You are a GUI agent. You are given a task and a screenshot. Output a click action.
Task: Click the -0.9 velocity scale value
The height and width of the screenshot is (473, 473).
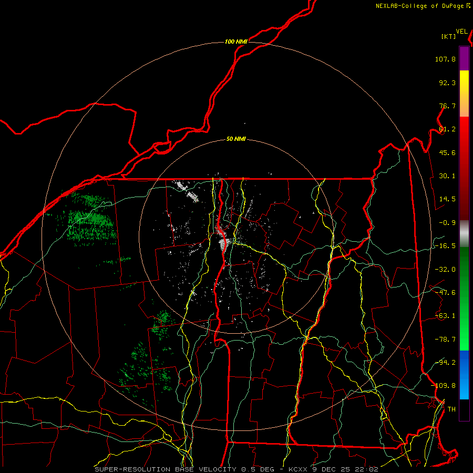(447, 223)
